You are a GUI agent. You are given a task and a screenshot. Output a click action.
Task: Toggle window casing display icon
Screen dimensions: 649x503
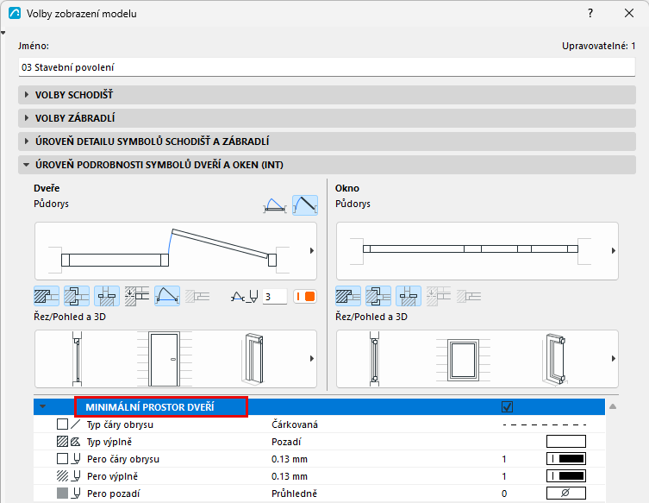[378, 296]
